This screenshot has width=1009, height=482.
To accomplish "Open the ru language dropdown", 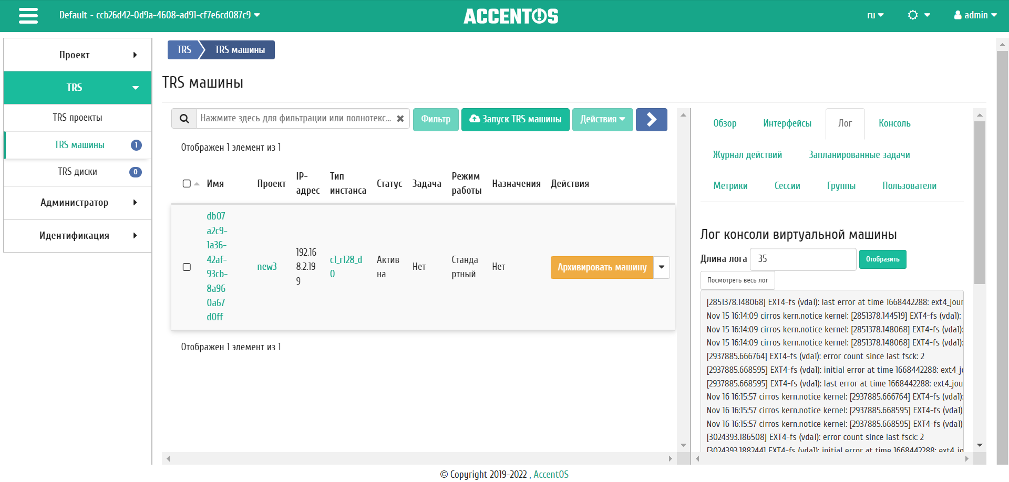I will coord(875,15).
